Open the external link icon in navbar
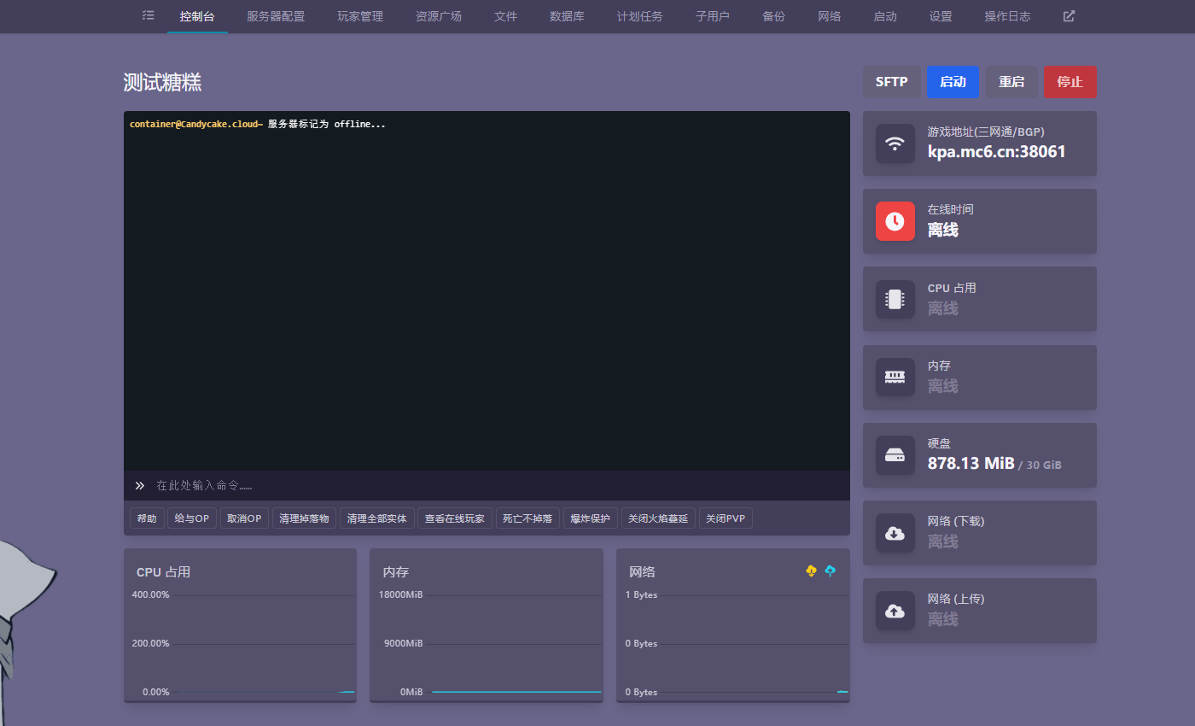The image size is (1195, 726). click(1069, 15)
